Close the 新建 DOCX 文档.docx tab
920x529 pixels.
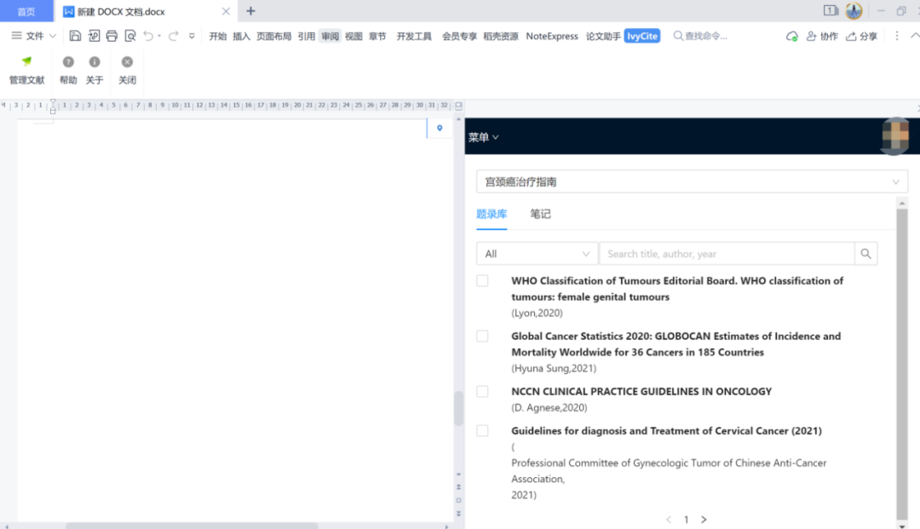tap(226, 11)
